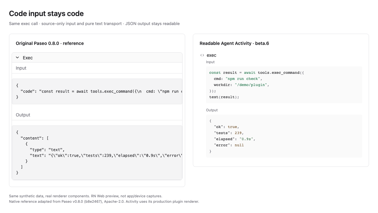Click the "Same synthetic data" footnote line
The image size is (378, 213).
click(85, 196)
